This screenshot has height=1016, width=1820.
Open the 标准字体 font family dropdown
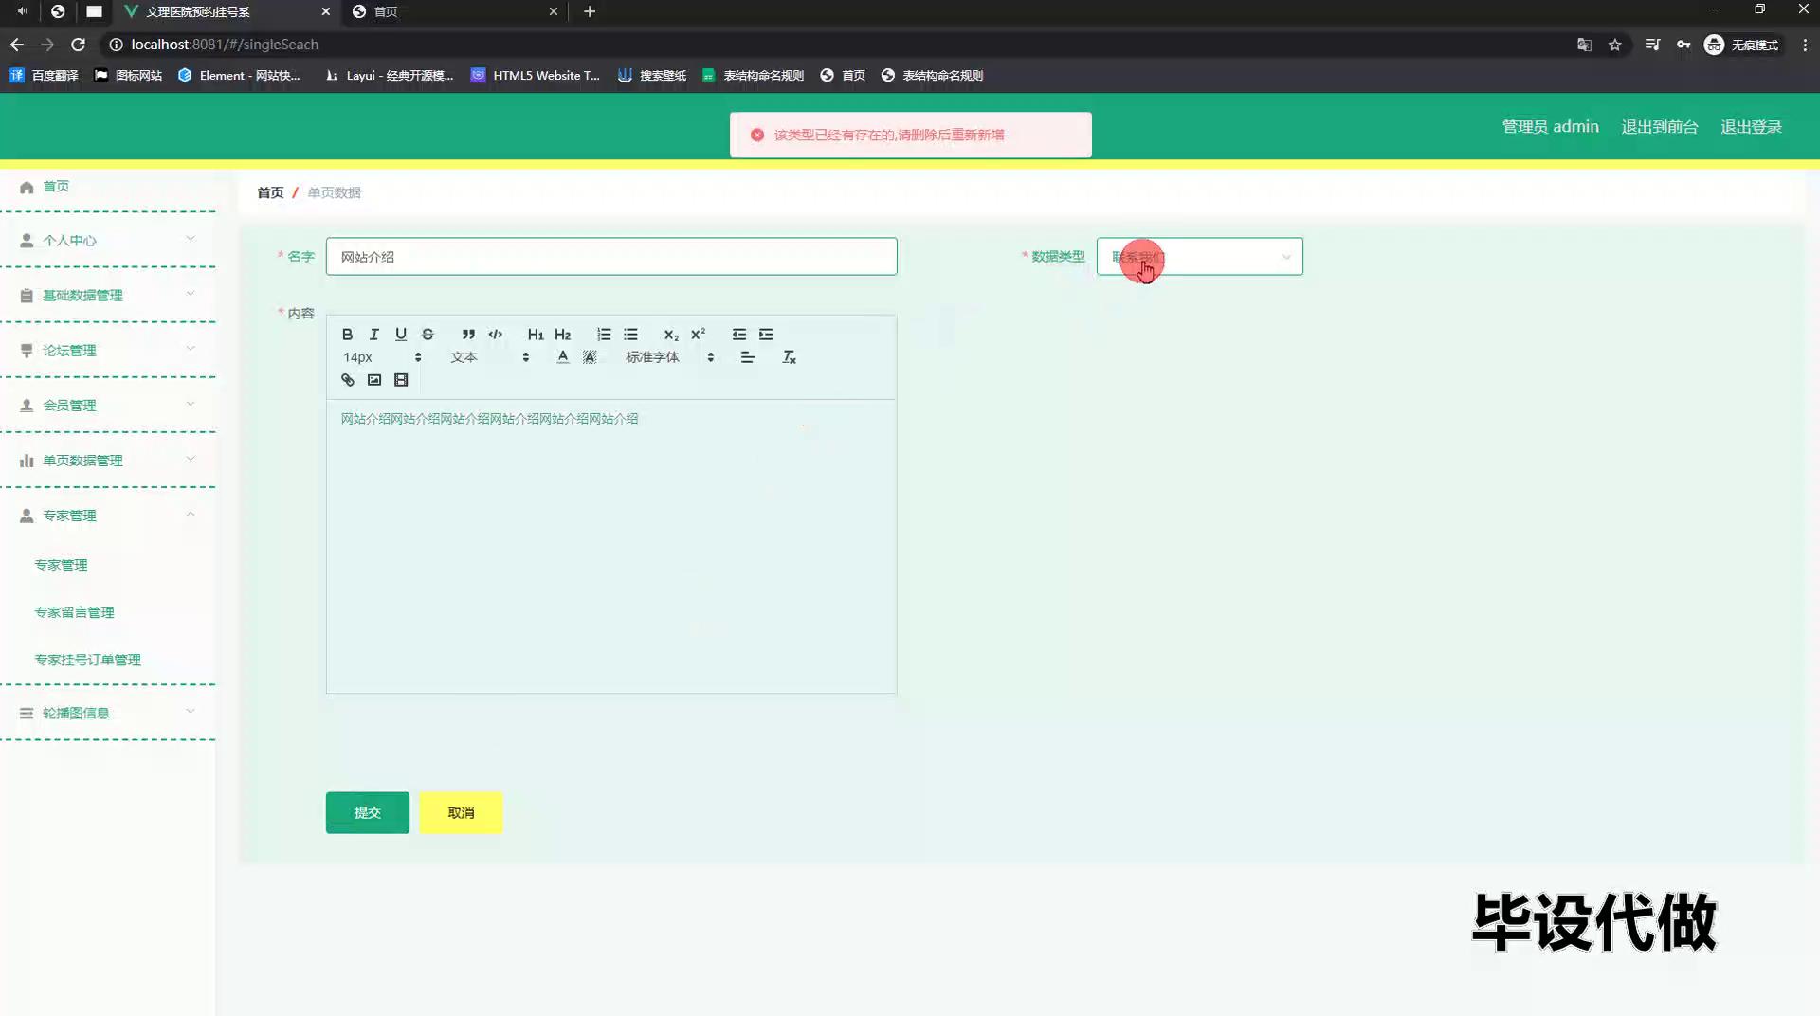[669, 357]
